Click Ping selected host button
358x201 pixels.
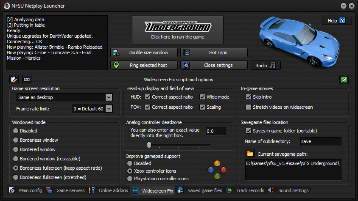click(144, 65)
